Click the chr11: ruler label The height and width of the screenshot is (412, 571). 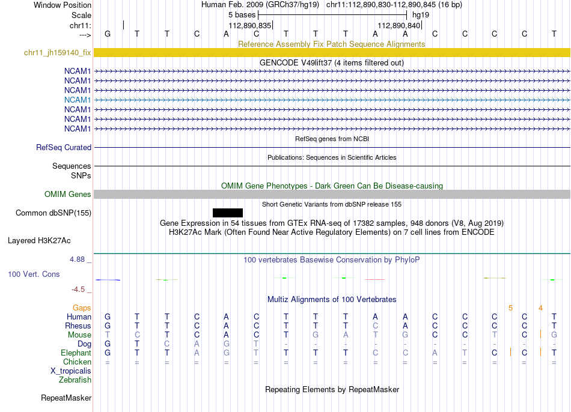tap(80, 25)
